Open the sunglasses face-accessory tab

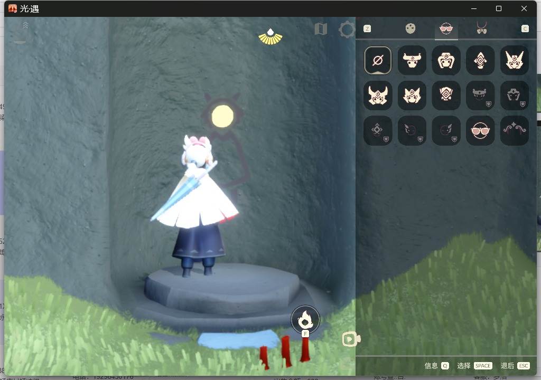(446, 28)
